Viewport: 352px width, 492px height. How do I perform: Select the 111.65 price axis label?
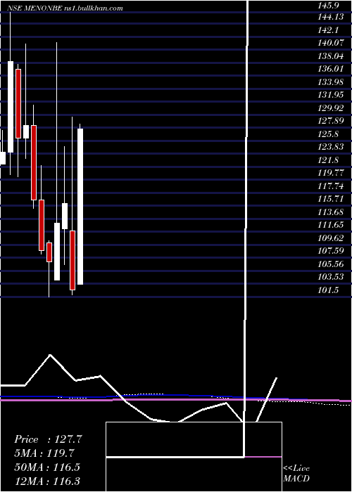(x=331, y=225)
